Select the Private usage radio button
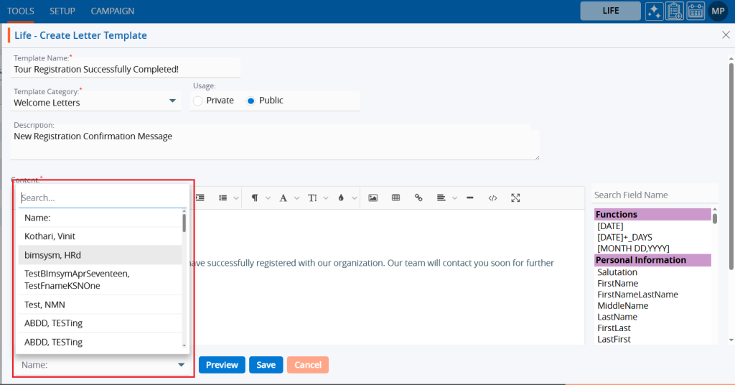Image resolution: width=735 pixels, height=385 pixels. (198, 101)
